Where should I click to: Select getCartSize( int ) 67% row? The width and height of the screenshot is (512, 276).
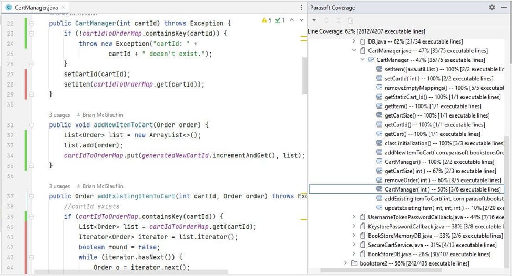pyautogui.click(x=436, y=171)
